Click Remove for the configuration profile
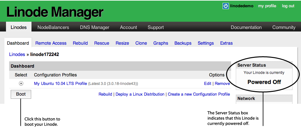The image size is (301, 128). point(222,84)
